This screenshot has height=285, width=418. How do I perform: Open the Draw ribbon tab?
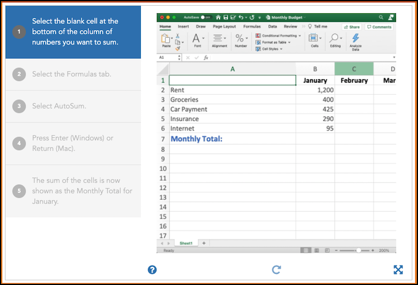(201, 27)
